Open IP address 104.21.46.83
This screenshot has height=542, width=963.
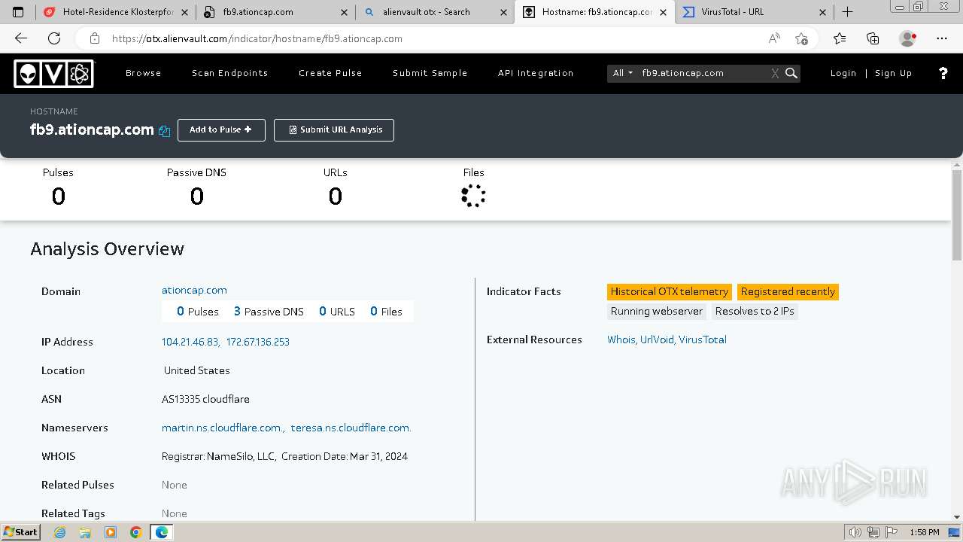coord(190,342)
